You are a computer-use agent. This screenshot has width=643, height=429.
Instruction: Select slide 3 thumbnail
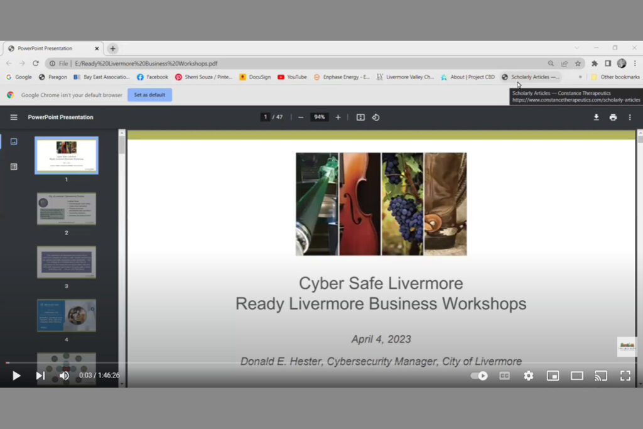pos(67,262)
